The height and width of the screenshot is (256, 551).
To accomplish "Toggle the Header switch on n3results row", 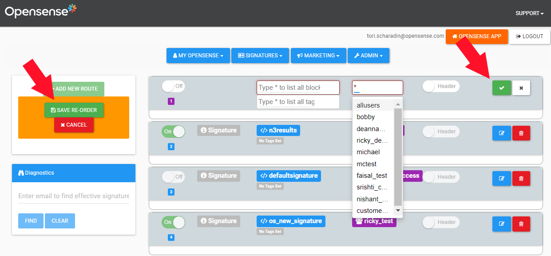I will click(441, 132).
